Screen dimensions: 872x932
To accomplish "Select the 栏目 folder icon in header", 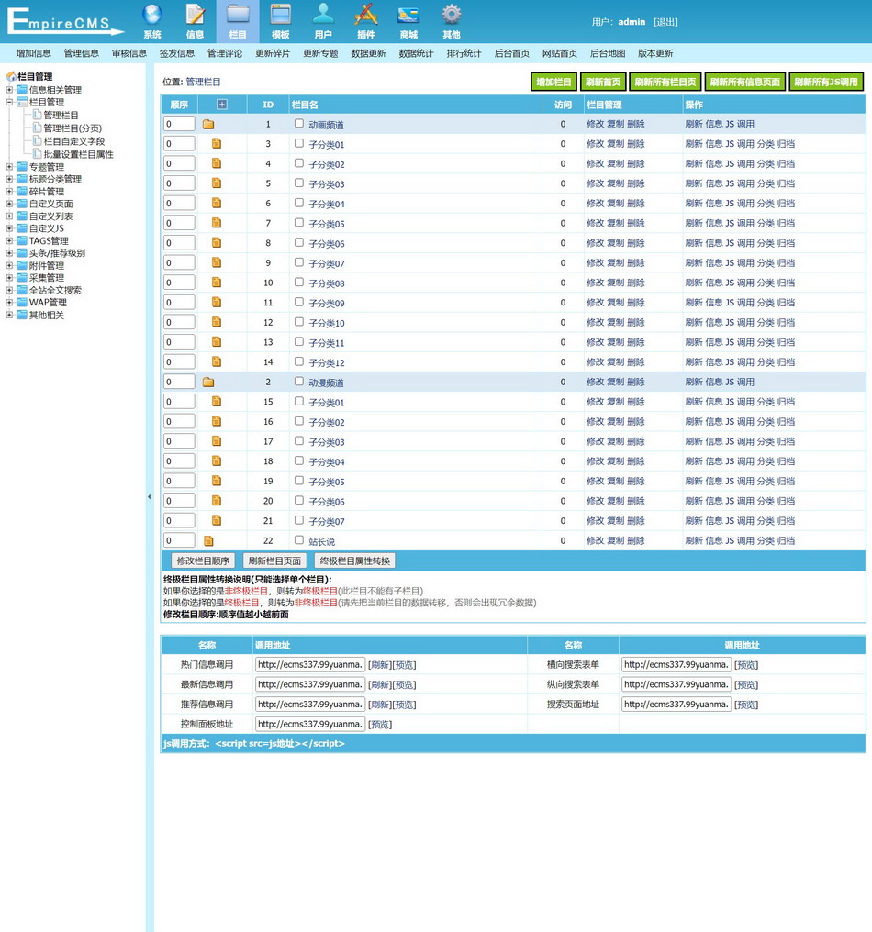I will (238, 14).
